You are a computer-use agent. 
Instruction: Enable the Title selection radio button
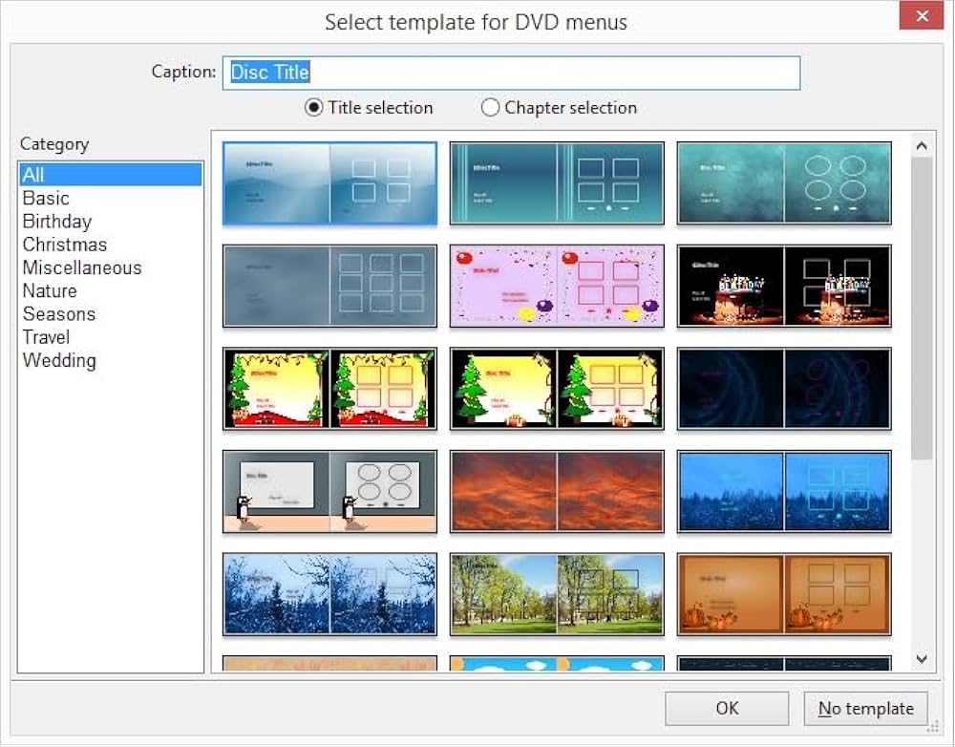click(x=313, y=108)
